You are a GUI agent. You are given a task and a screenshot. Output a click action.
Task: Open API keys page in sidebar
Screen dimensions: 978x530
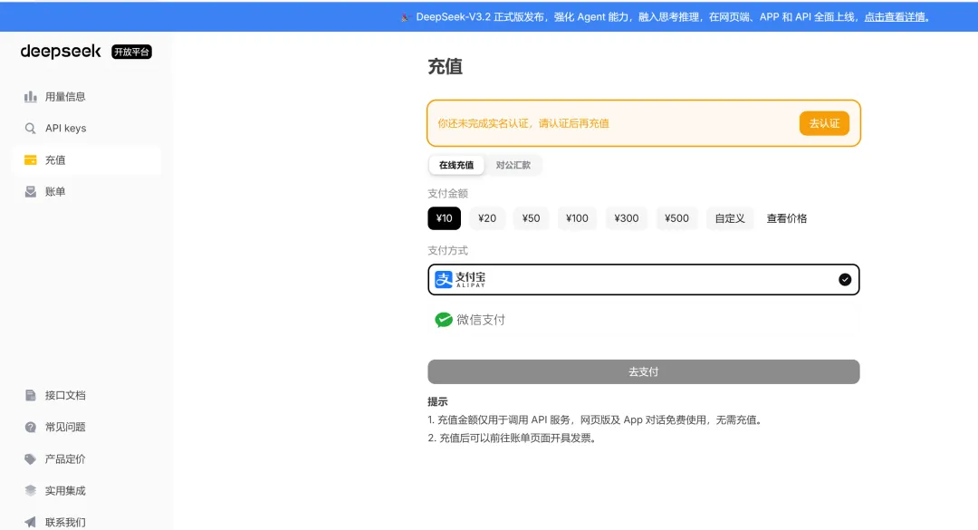click(x=86, y=129)
